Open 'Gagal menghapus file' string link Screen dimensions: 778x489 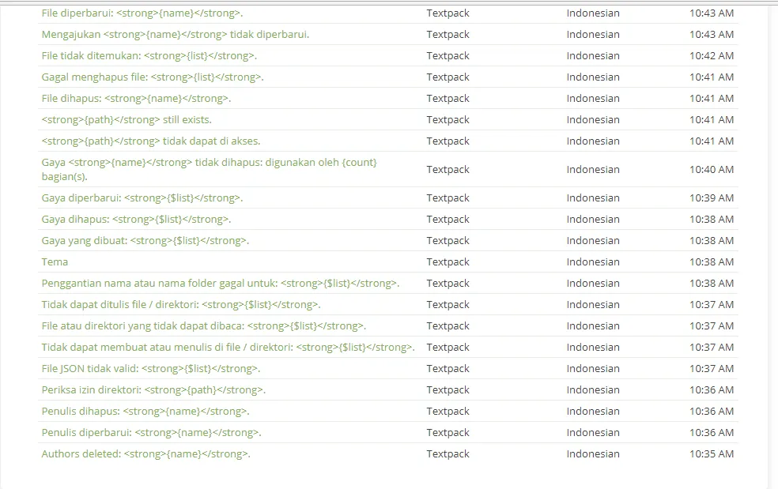(x=153, y=77)
